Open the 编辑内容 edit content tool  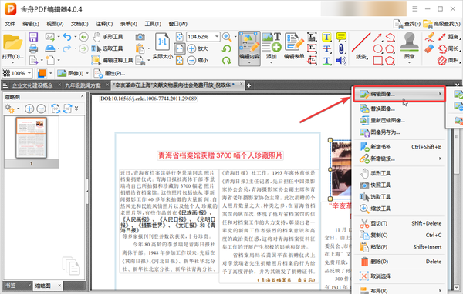[x=249, y=48]
